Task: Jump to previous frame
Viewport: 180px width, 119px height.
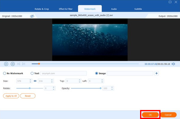Action: click(x=19, y=64)
